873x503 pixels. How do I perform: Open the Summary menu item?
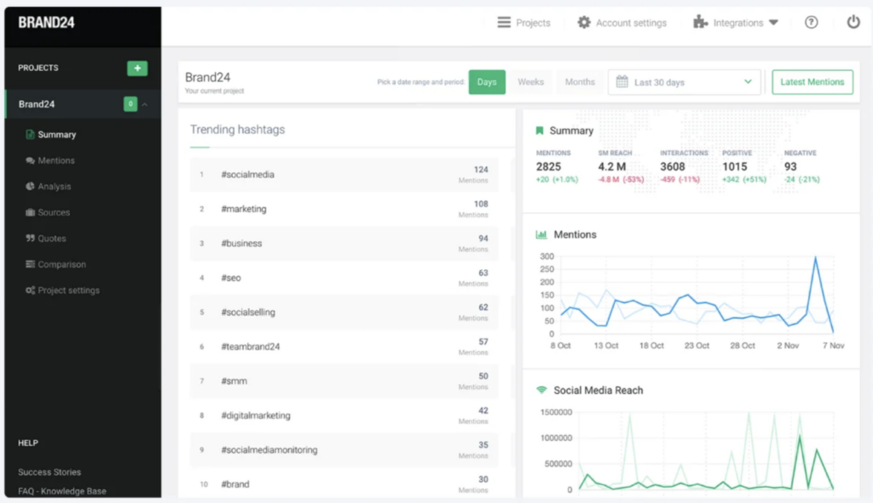point(57,134)
